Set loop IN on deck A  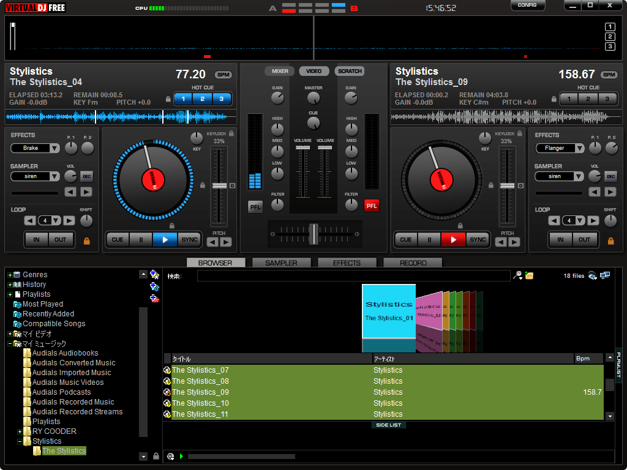(x=36, y=240)
